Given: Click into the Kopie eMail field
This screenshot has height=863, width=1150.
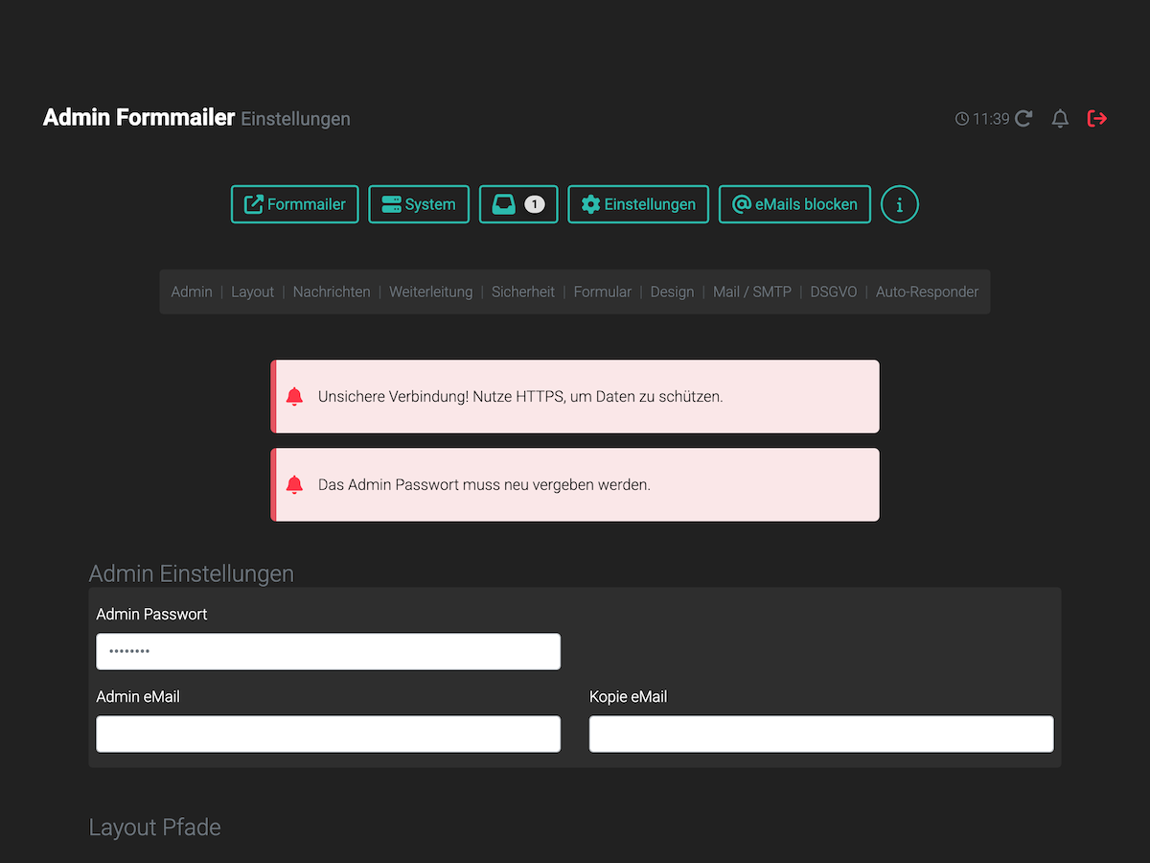Looking at the screenshot, I should 821,734.
